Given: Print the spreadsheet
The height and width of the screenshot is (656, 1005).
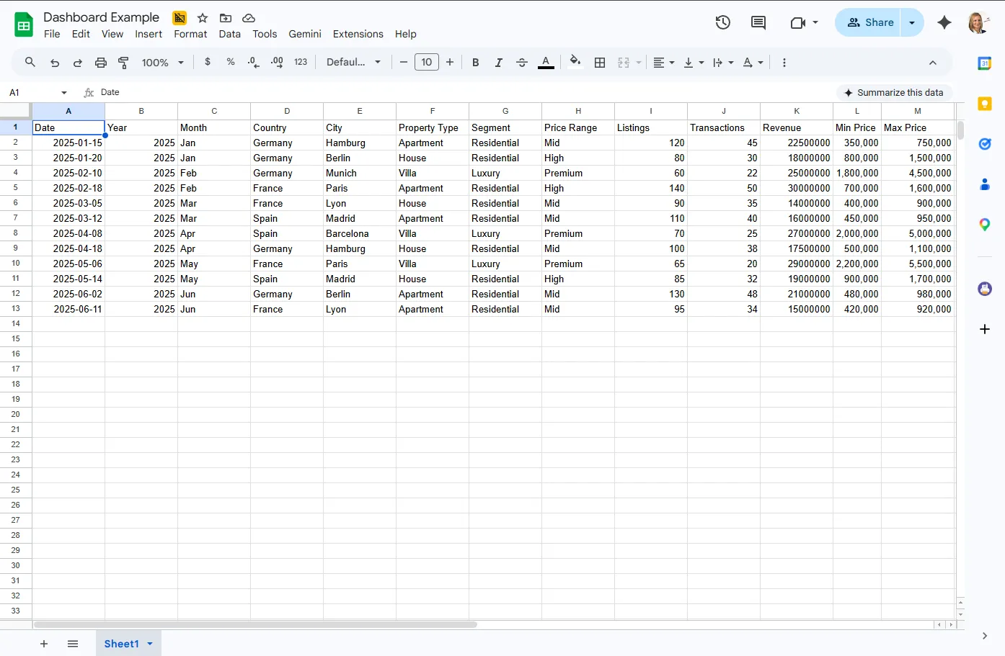Looking at the screenshot, I should click(x=101, y=63).
